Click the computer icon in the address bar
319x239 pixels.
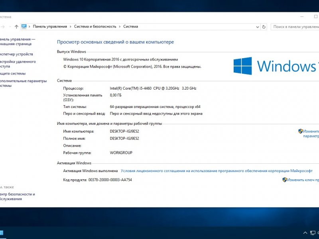[24, 26]
